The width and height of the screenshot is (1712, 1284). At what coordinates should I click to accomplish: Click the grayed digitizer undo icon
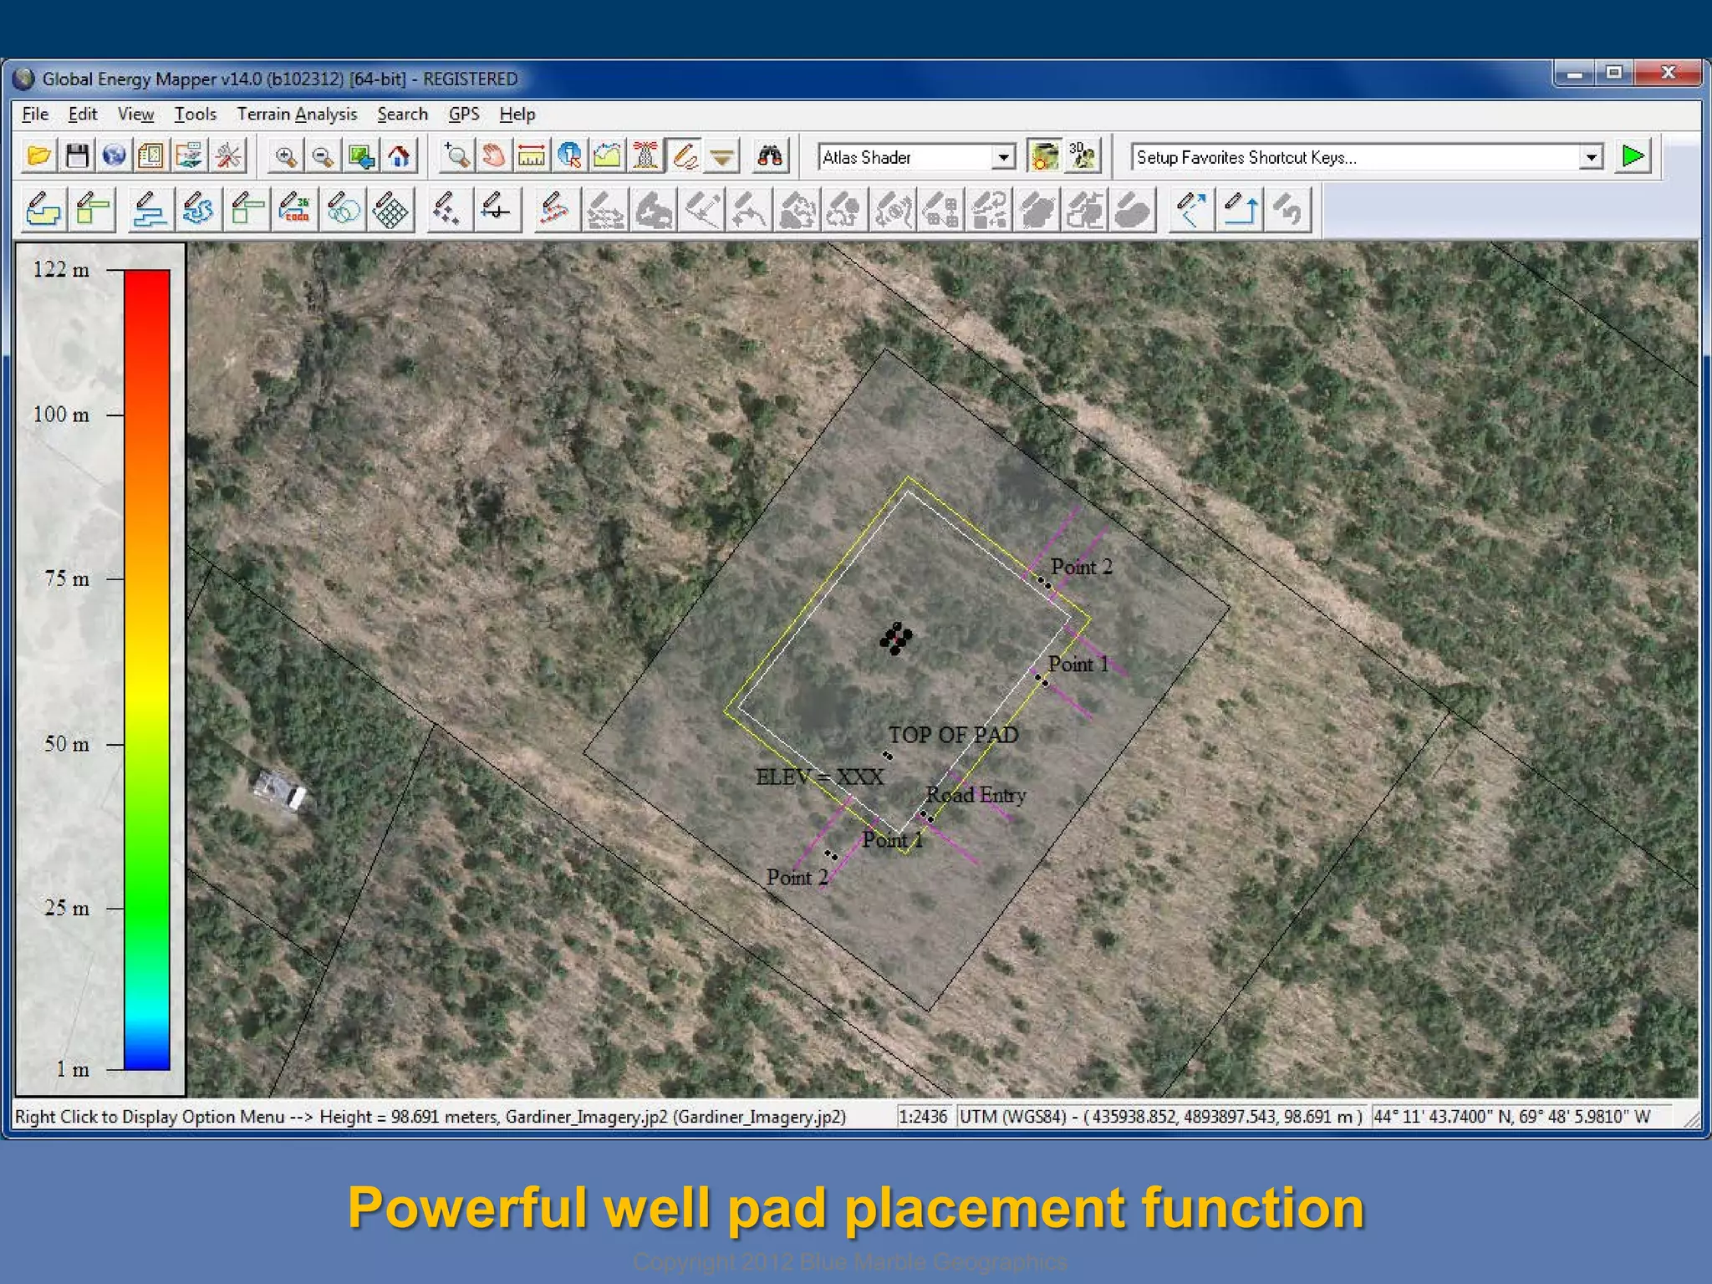coord(1289,209)
